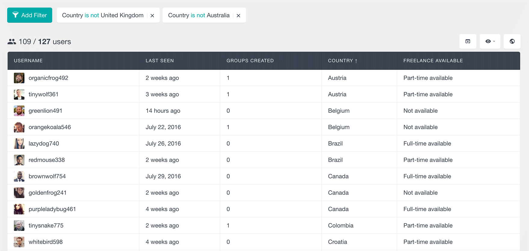The image size is (529, 251).
Task: Sort by the Country column header
Action: click(x=342, y=61)
